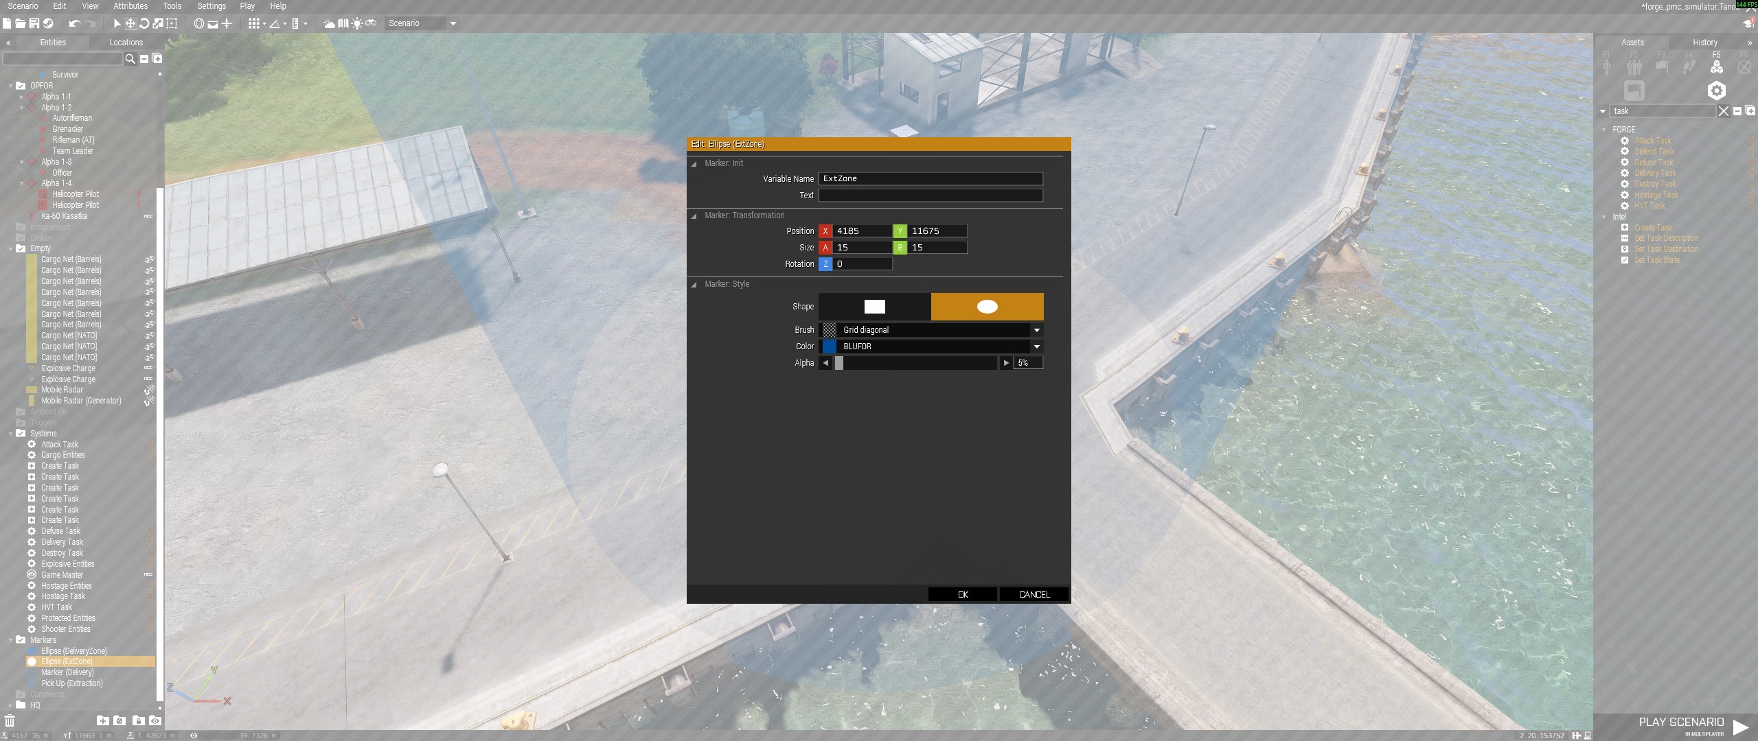Switch to the Locations tab
This screenshot has height=741, width=1758.
(126, 43)
